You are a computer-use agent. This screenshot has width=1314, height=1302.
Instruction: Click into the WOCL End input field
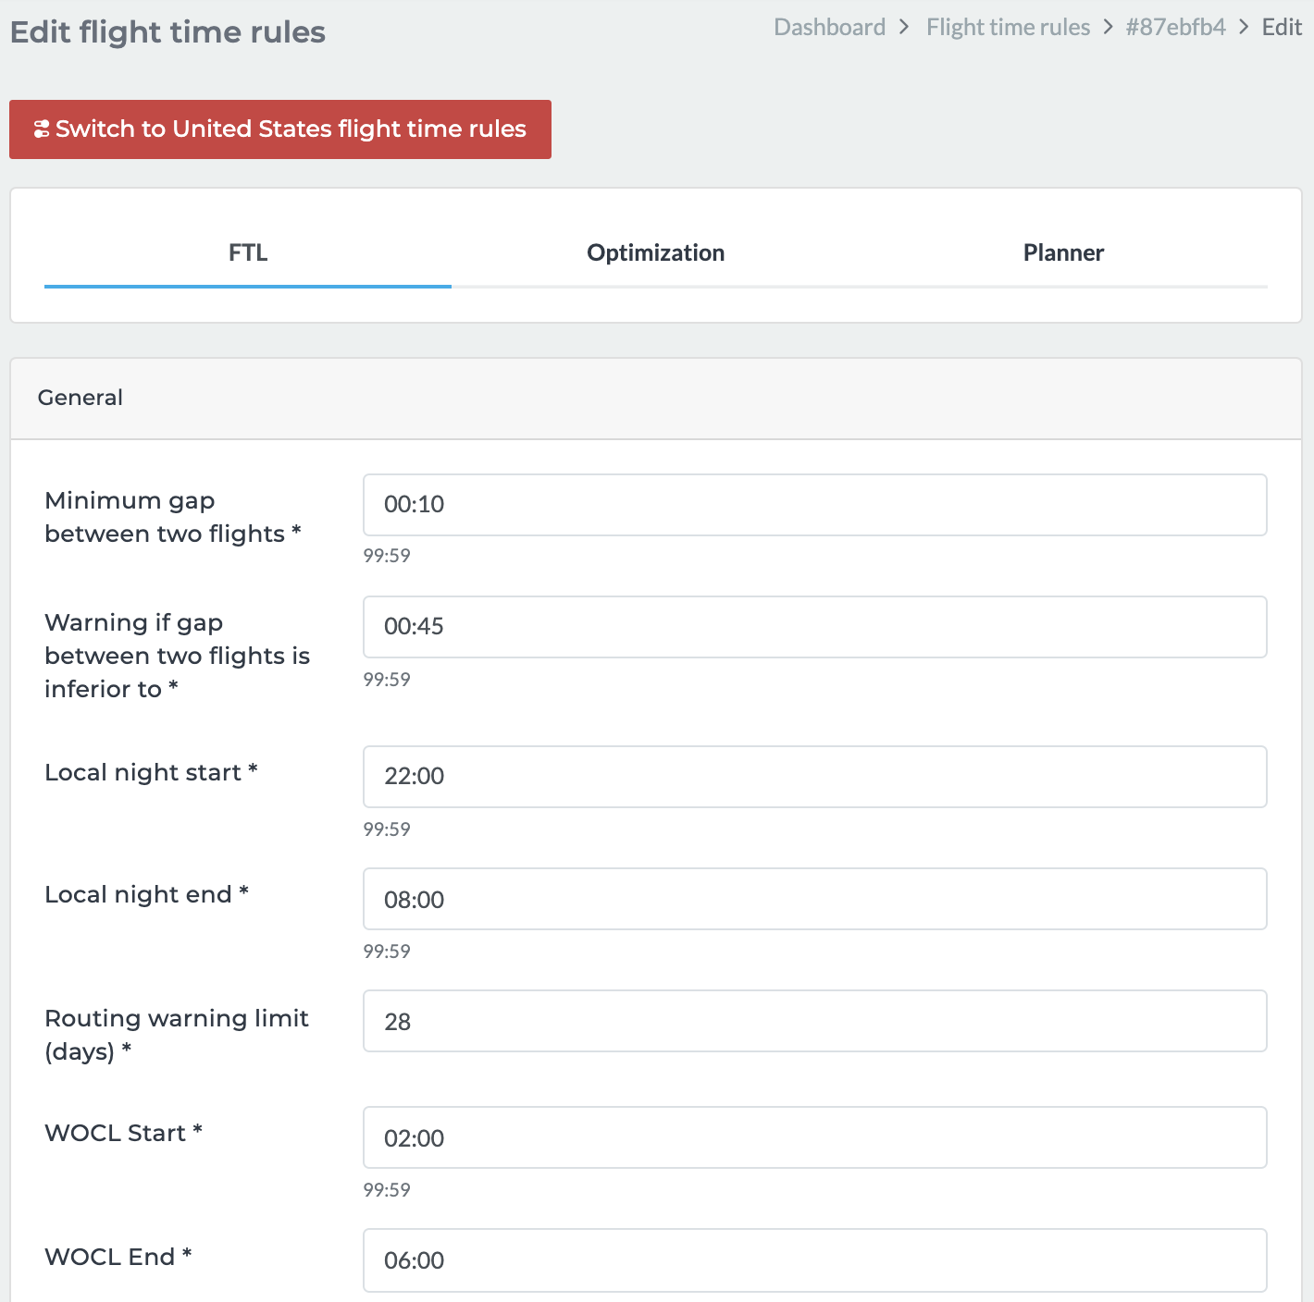814,1259
